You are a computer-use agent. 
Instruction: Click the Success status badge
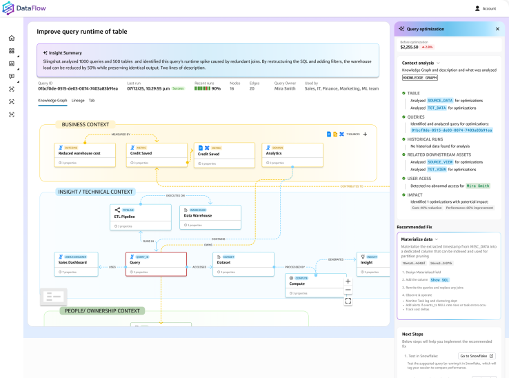(178, 89)
